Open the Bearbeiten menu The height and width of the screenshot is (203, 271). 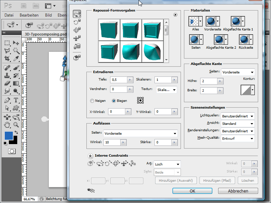click(x=29, y=15)
